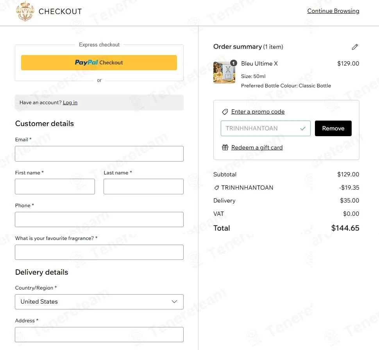Click the Delivery cost $35.00
Image resolution: width=379 pixels, height=350 pixels.
pos(350,201)
